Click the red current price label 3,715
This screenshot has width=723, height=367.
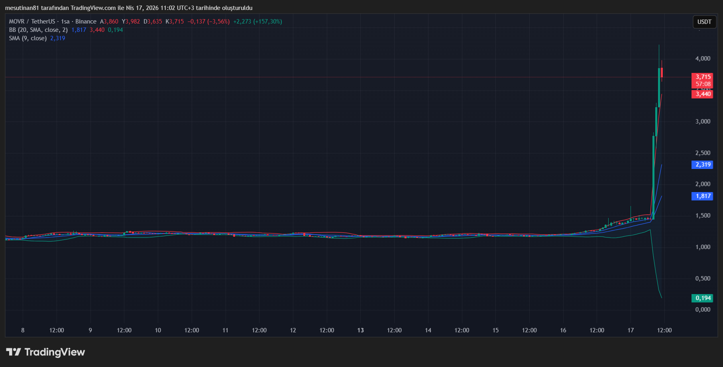(703, 77)
